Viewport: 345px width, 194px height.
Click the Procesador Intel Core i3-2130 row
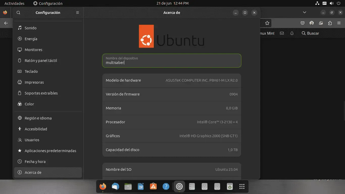[172, 122]
